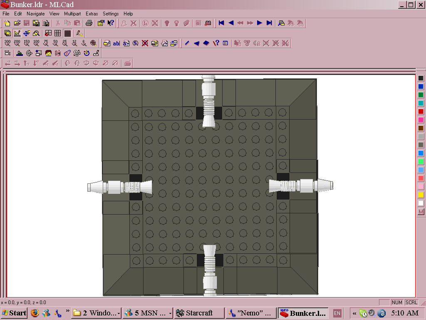This screenshot has width=426, height=320.
Task: Select the coarse grid setting
Action: tap(57, 33)
